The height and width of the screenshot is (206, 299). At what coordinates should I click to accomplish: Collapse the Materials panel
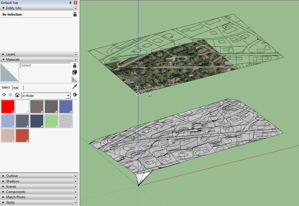click(3, 60)
